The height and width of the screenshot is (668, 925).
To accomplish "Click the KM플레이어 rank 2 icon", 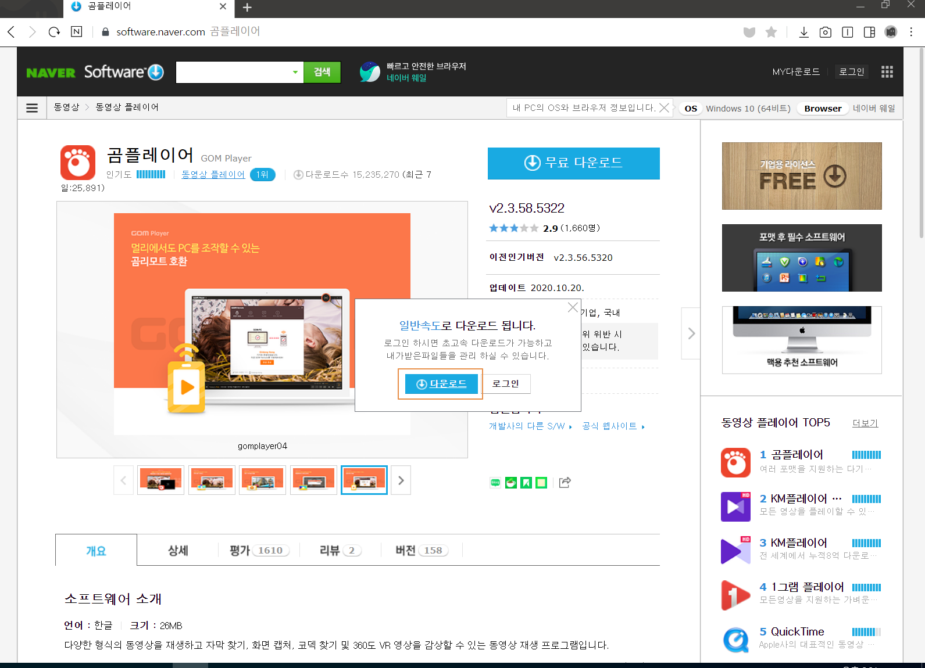I will tap(735, 507).
